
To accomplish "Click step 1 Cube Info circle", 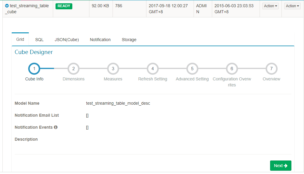I will click(x=34, y=68).
